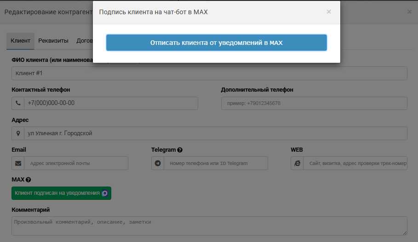Viewport: 418px width, 242px height.
Task: Click the phone icon next to Контактный телефон
Action: pos(18,103)
